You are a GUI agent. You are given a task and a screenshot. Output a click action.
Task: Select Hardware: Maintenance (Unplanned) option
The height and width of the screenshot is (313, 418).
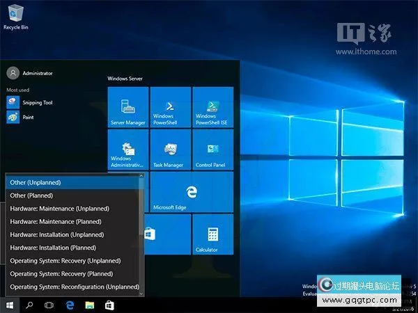pos(71,209)
